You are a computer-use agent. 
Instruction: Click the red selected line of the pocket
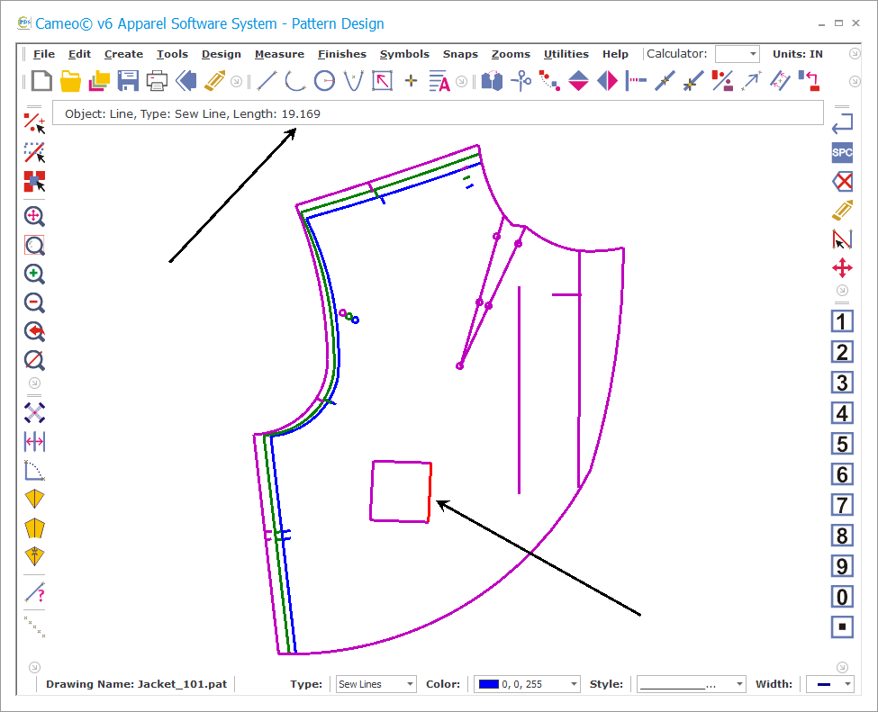point(430,492)
